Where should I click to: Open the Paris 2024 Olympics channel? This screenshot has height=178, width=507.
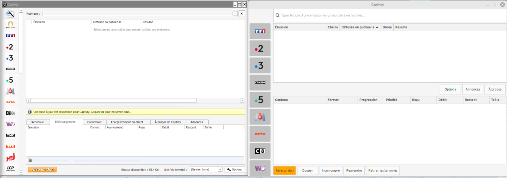pyautogui.click(x=10, y=25)
